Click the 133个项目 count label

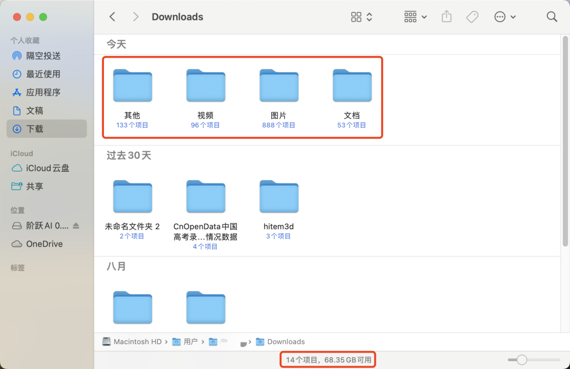[x=132, y=125]
